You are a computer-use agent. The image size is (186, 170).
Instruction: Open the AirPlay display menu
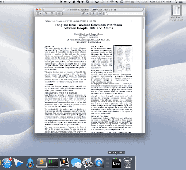(x=97, y=2)
